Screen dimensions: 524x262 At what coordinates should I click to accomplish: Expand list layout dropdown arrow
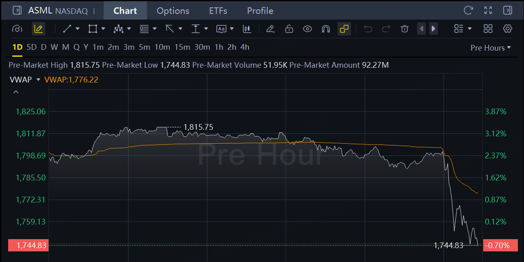click(x=470, y=29)
